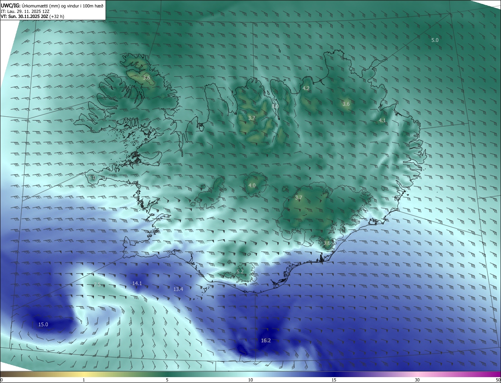Click the 1 tick on the colour scale
The height and width of the screenshot is (383, 501).
(x=84, y=380)
